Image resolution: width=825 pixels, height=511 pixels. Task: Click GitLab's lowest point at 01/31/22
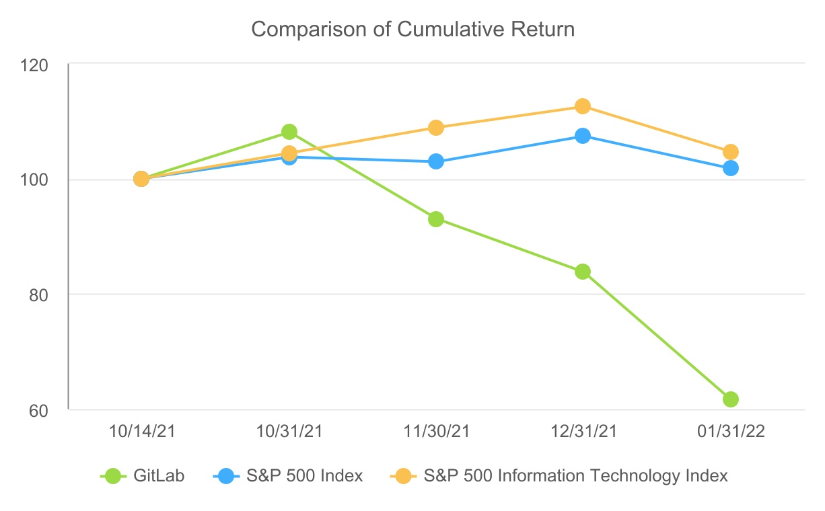pos(730,399)
